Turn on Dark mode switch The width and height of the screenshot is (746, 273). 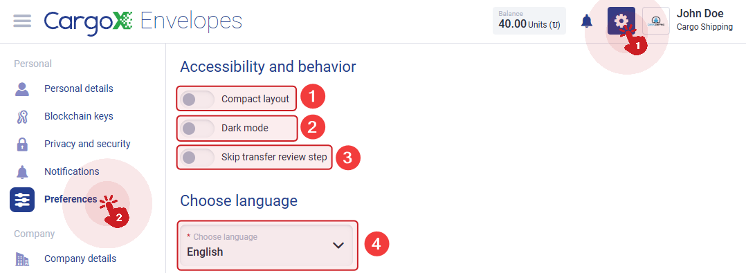pos(197,128)
